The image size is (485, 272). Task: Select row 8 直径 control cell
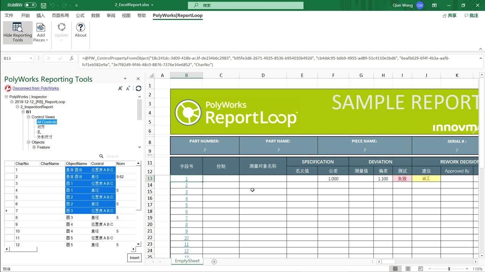click(x=103, y=218)
